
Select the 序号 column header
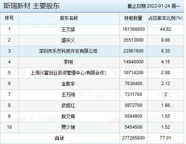pos(9,18)
